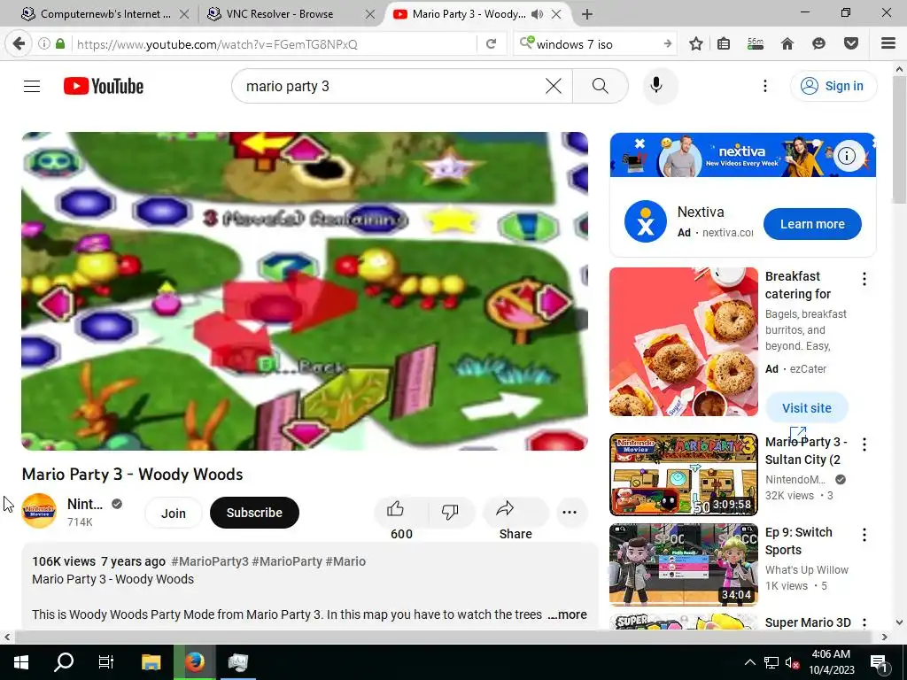Image resolution: width=907 pixels, height=680 pixels.
Task: Share the Mario Party 3 video
Action: (x=515, y=511)
